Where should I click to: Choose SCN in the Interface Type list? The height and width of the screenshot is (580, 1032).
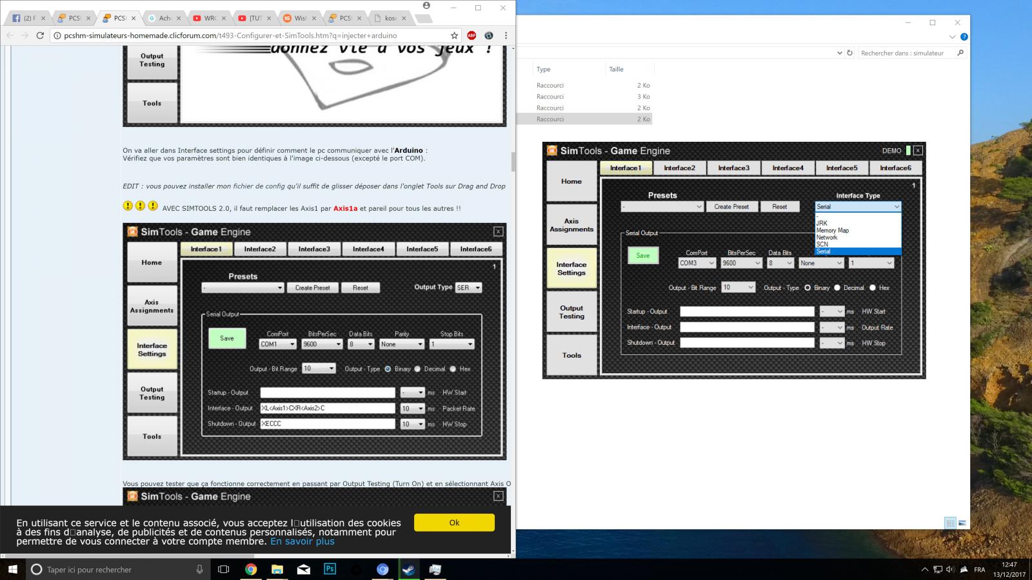[x=858, y=244]
